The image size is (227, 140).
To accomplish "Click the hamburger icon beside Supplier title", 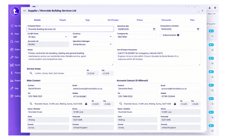I will coord(25,11).
